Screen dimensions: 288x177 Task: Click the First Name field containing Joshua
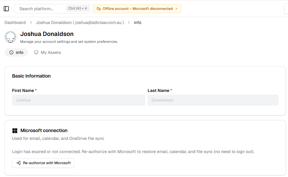[79, 100]
